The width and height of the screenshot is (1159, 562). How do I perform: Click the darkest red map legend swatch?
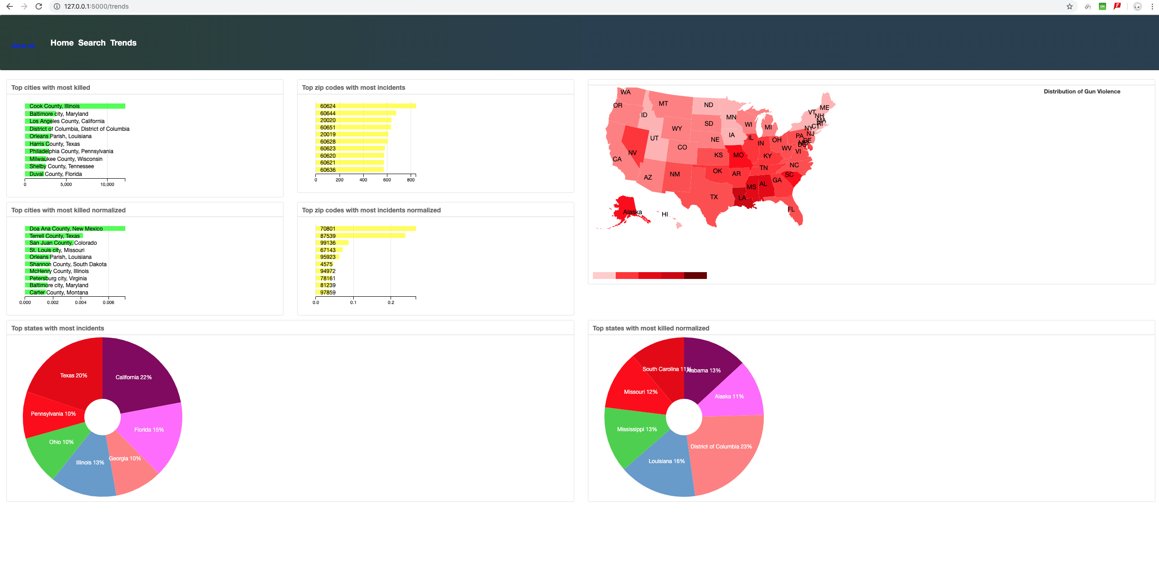(x=695, y=275)
